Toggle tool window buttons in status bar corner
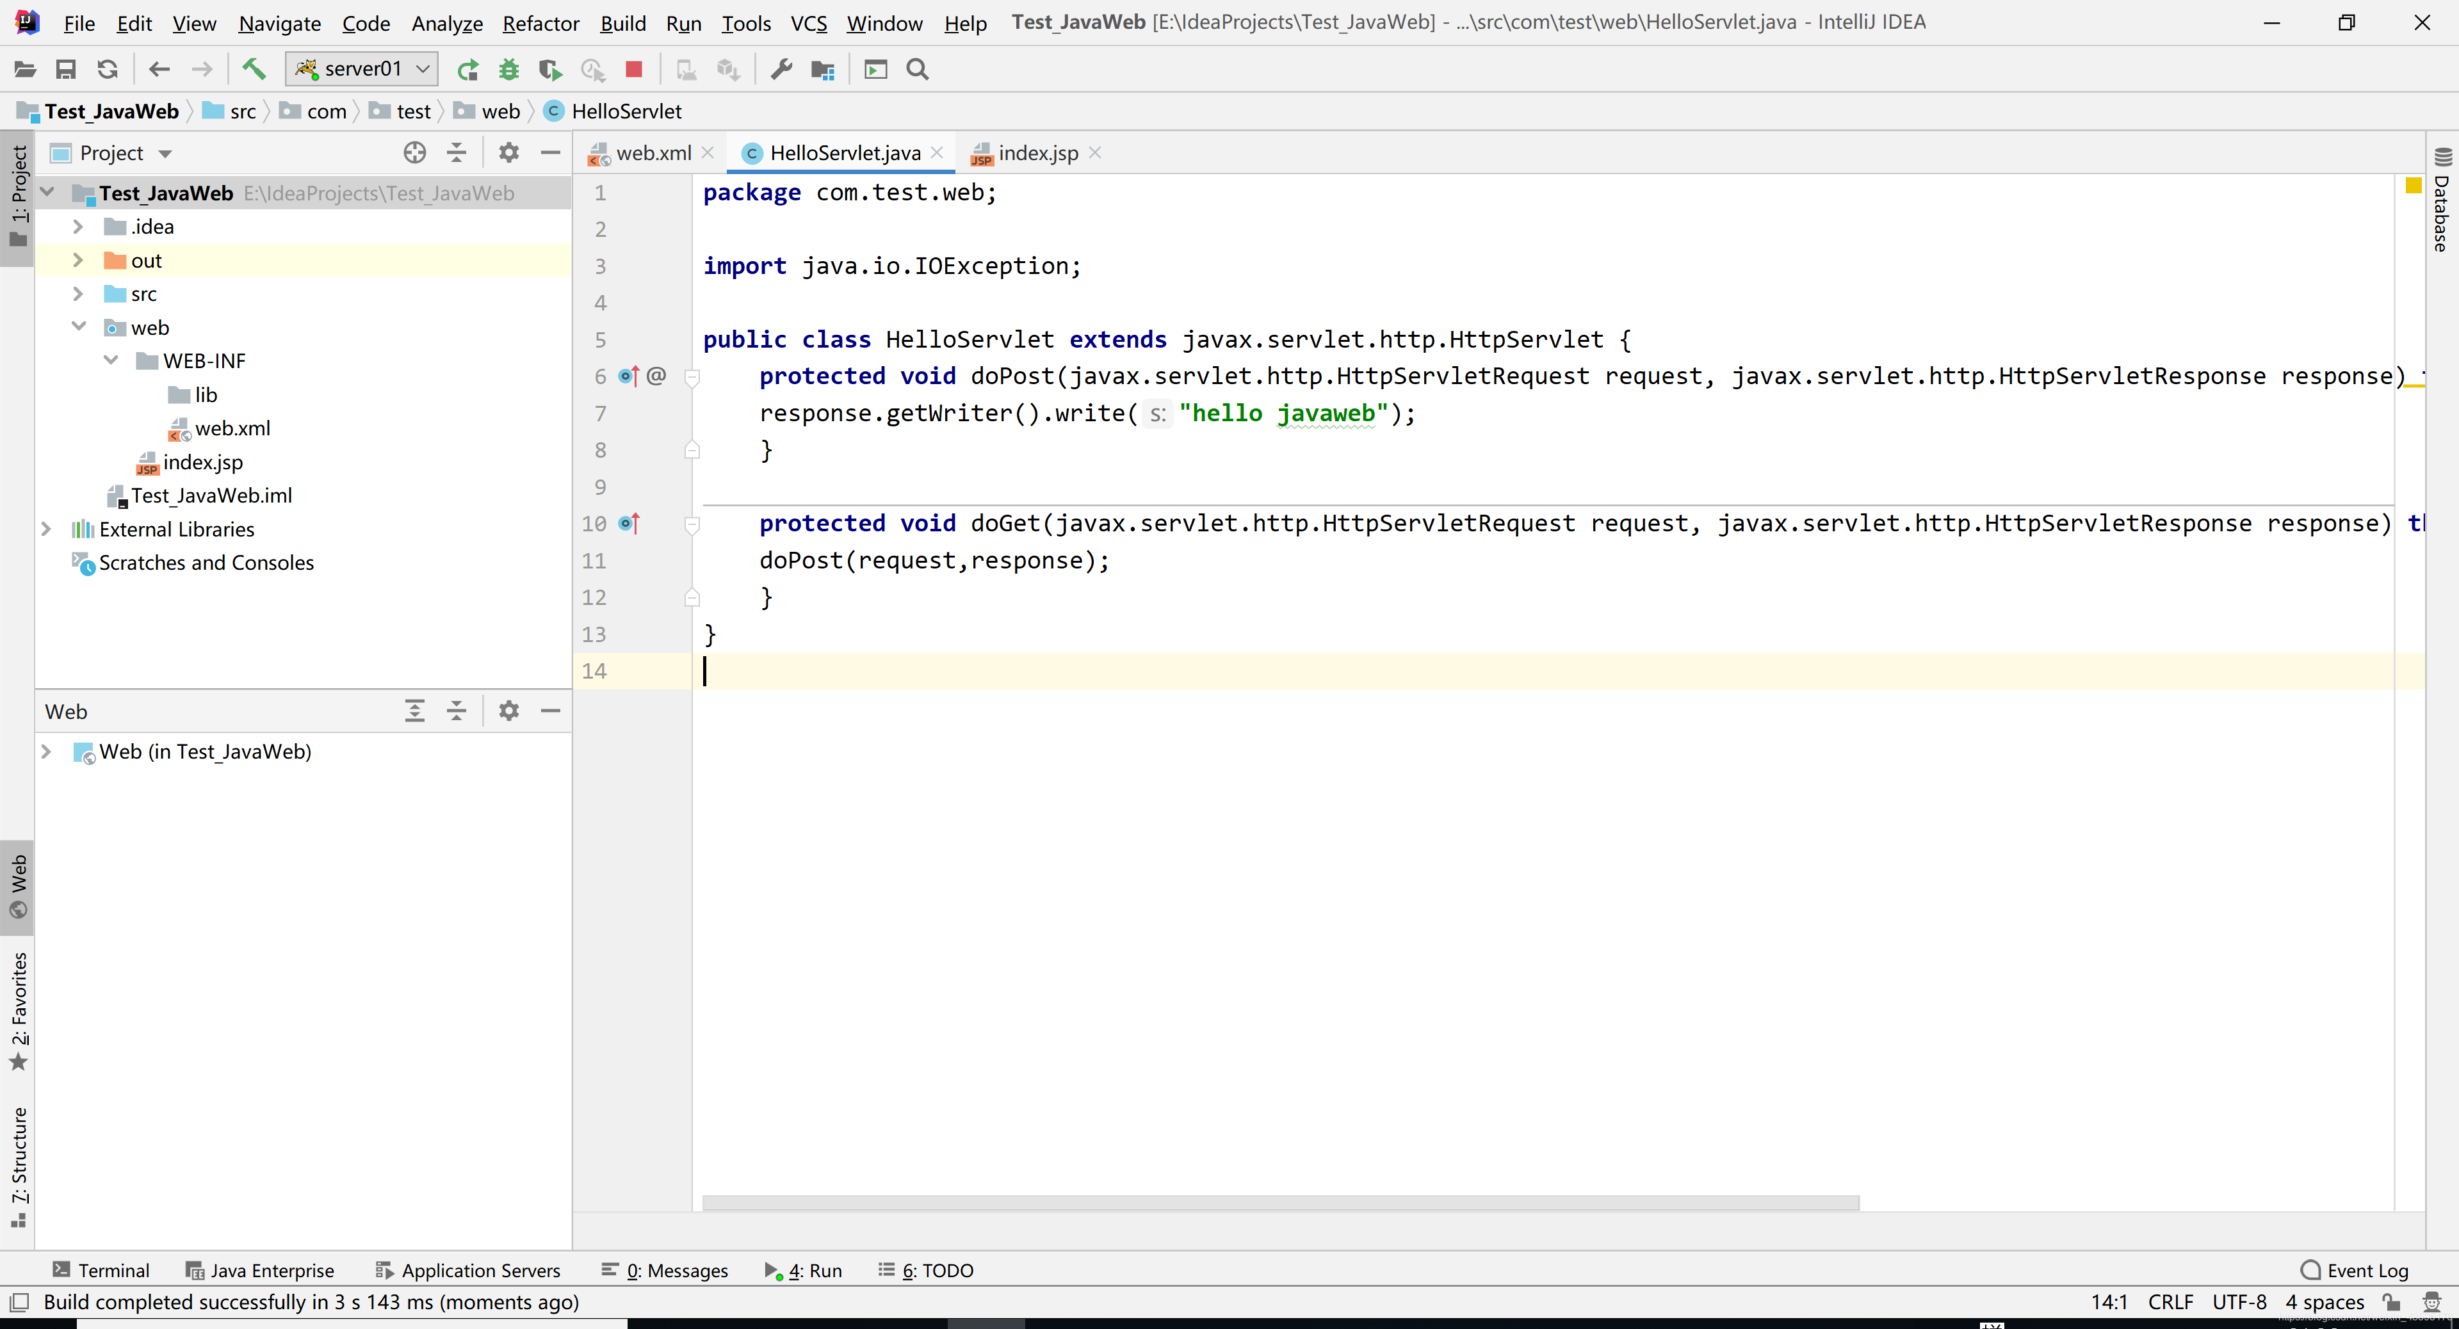 click(x=18, y=1302)
